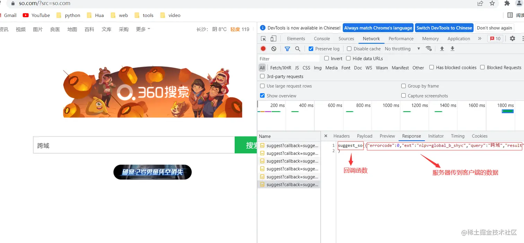Expand the 更多 menu on 360 search
Screen dimensions: 524x243
143,29
